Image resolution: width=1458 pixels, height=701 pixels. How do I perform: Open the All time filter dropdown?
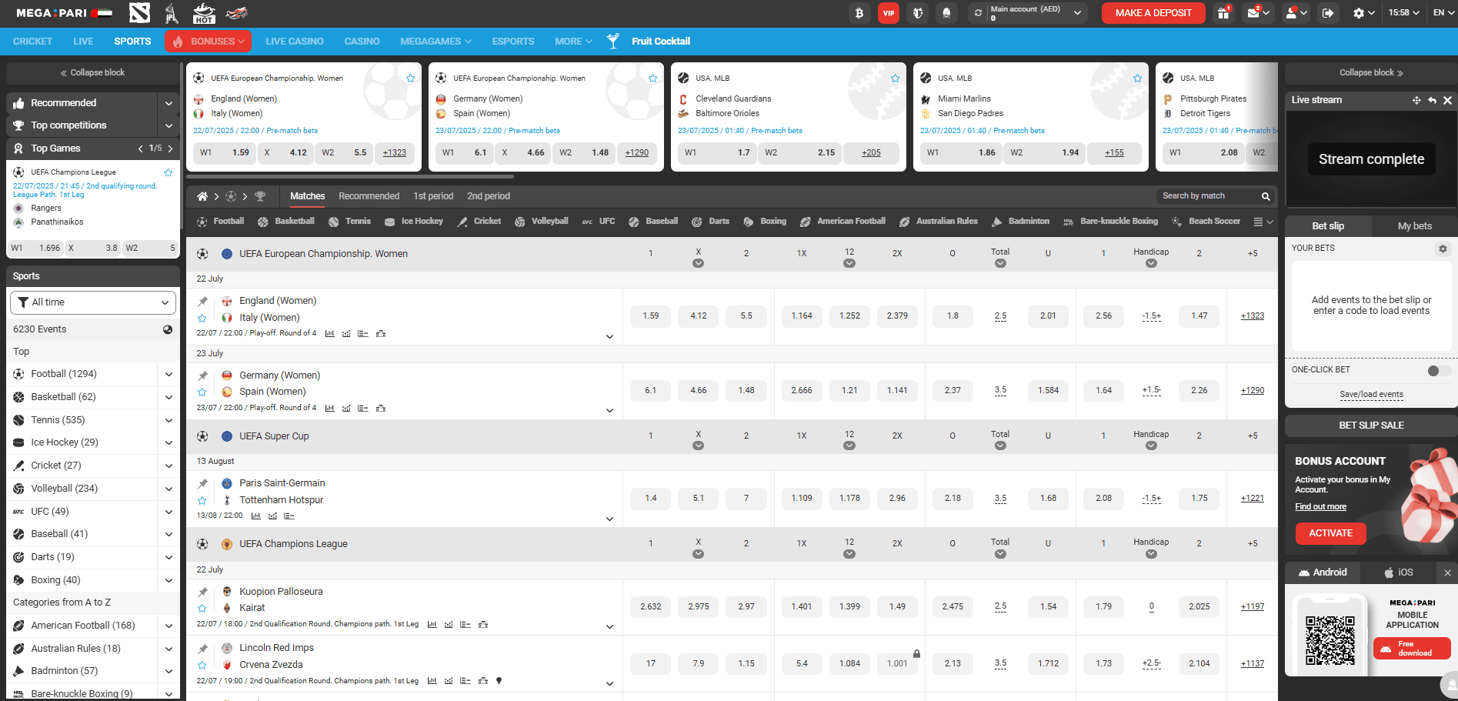point(93,302)
